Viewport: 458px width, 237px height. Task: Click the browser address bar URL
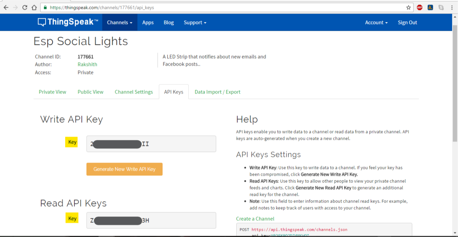(102, 7)
